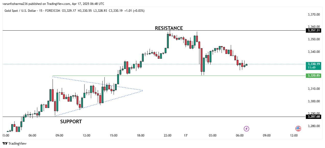The height and width of the screenshot is (148, 325).
Task: Select the SUPPORT text annotation
Action: pyautogui.click(x=71, y=121)
